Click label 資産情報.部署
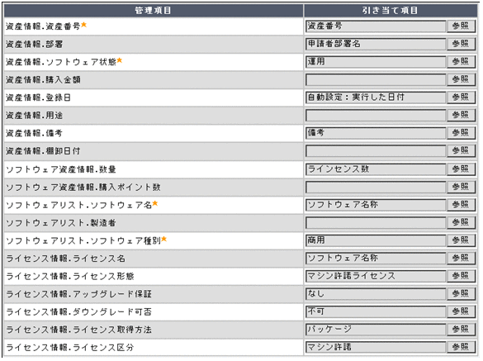 pos(34,45)
